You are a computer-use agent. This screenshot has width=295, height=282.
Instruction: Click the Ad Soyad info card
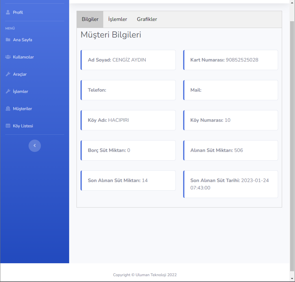pos(128,60)
